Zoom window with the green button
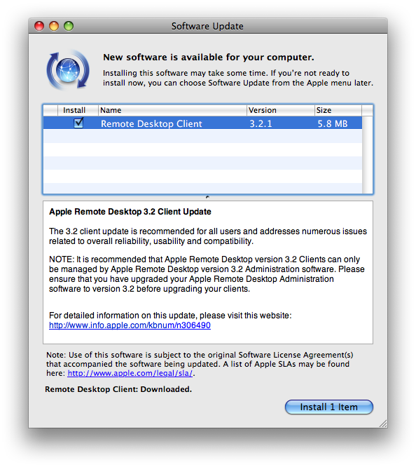The width and height of the screenshot is (416, 467). pos(69,26)
